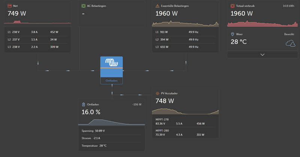
Task: Click the Weer location pin icon
Action: click(232, 34)
